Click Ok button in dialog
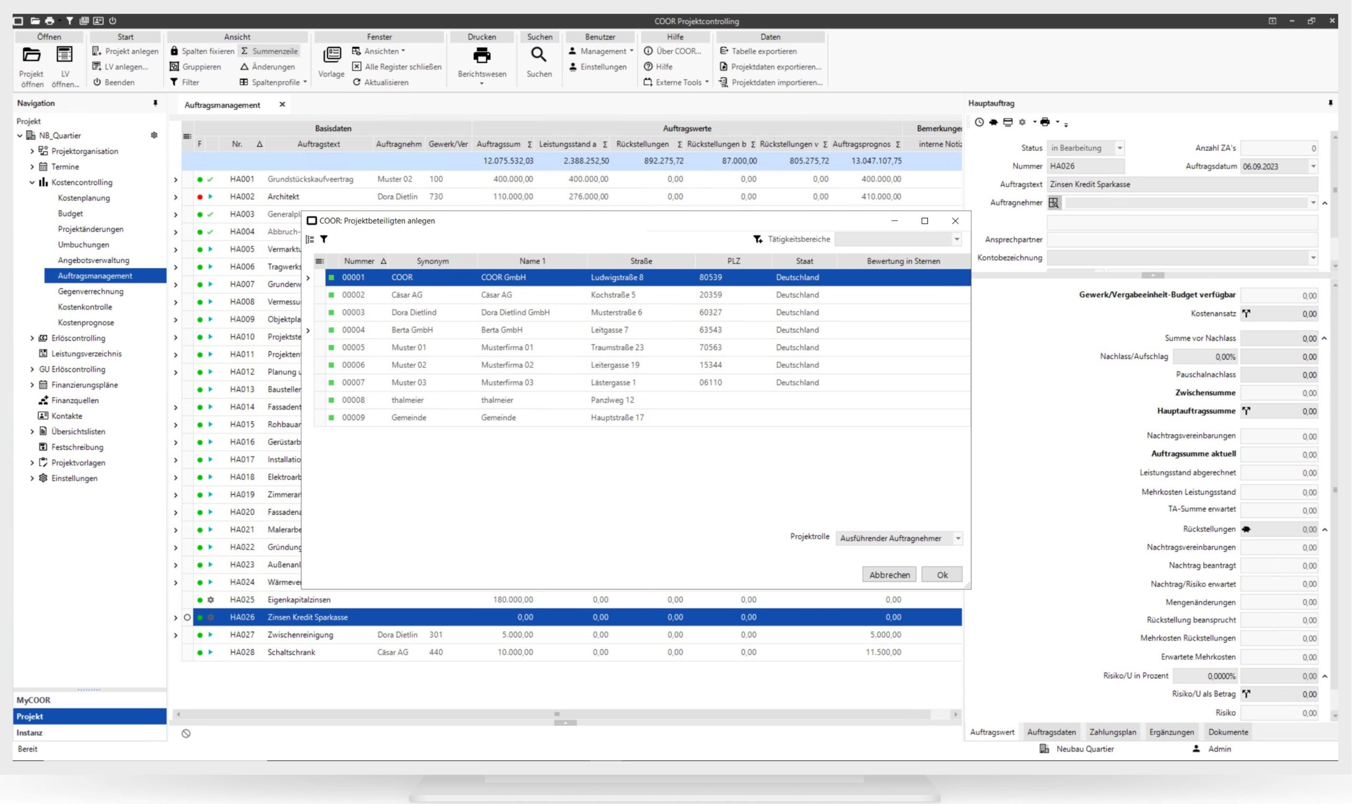The image size is (1352, 804). click(x=942, y=574)
